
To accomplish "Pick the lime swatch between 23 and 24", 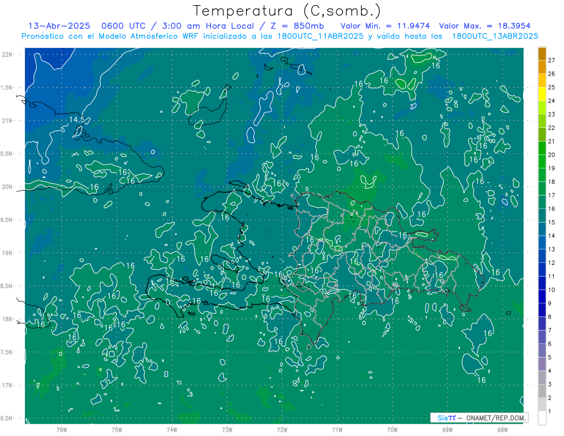I will pyautogui.click(x=542, y=108).
